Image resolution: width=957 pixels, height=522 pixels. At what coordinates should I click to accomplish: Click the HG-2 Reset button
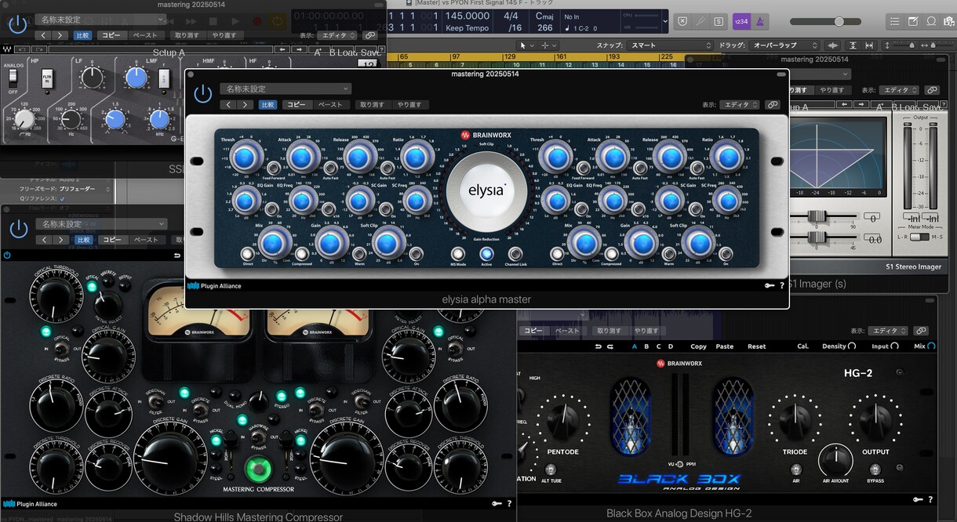[x=756, y=346]
